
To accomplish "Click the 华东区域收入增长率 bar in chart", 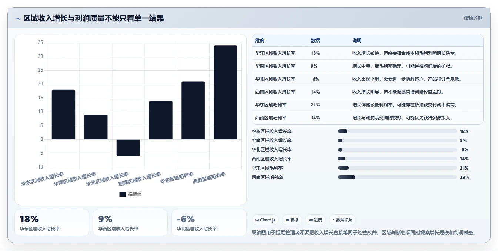I will 63,115.
